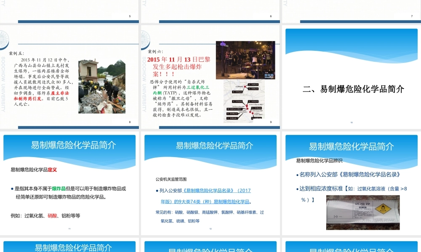Click the 例如:过氧化氢、硝酸、铝粉等等 line
The width and height of the screenshot is (421, 252).
45,215
